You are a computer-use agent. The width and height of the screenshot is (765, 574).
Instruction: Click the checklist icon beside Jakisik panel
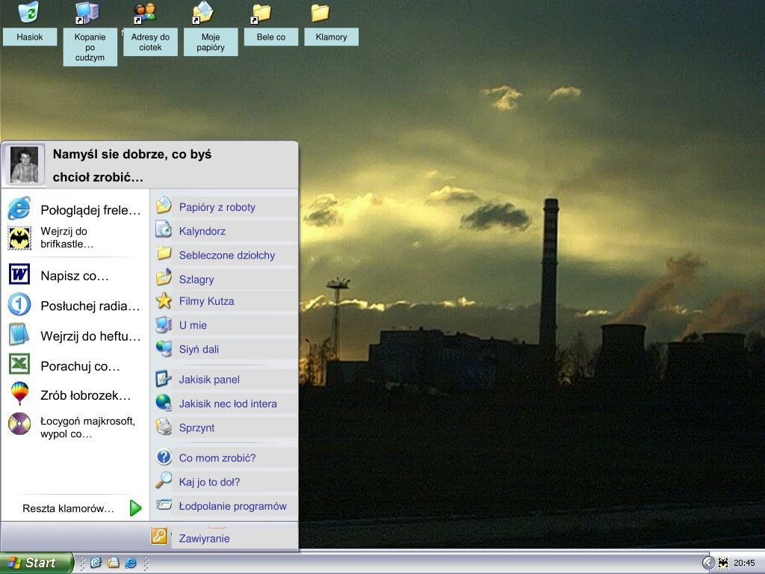pos(164,379)
